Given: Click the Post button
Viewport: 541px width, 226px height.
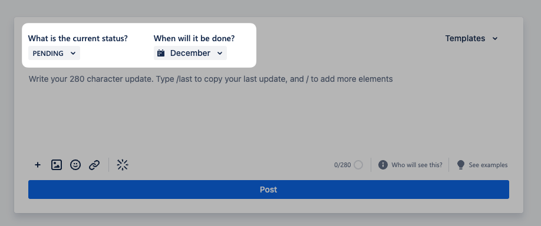Looking at the screenshot, I should tap(268, 190).
